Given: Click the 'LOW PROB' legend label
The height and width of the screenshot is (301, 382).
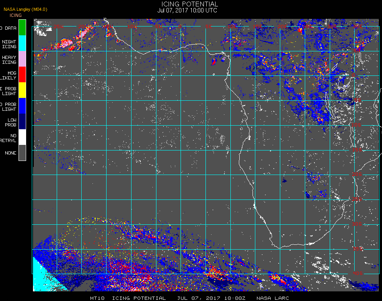Looking at the screenshot, I should [11, 122].
